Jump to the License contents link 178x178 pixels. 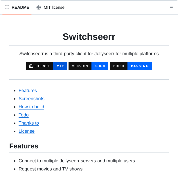[x=26, y=131]
